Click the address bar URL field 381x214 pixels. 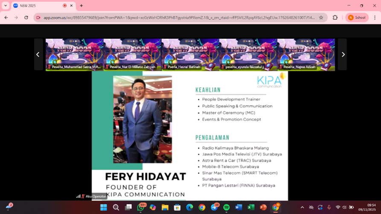click(179, 17)
